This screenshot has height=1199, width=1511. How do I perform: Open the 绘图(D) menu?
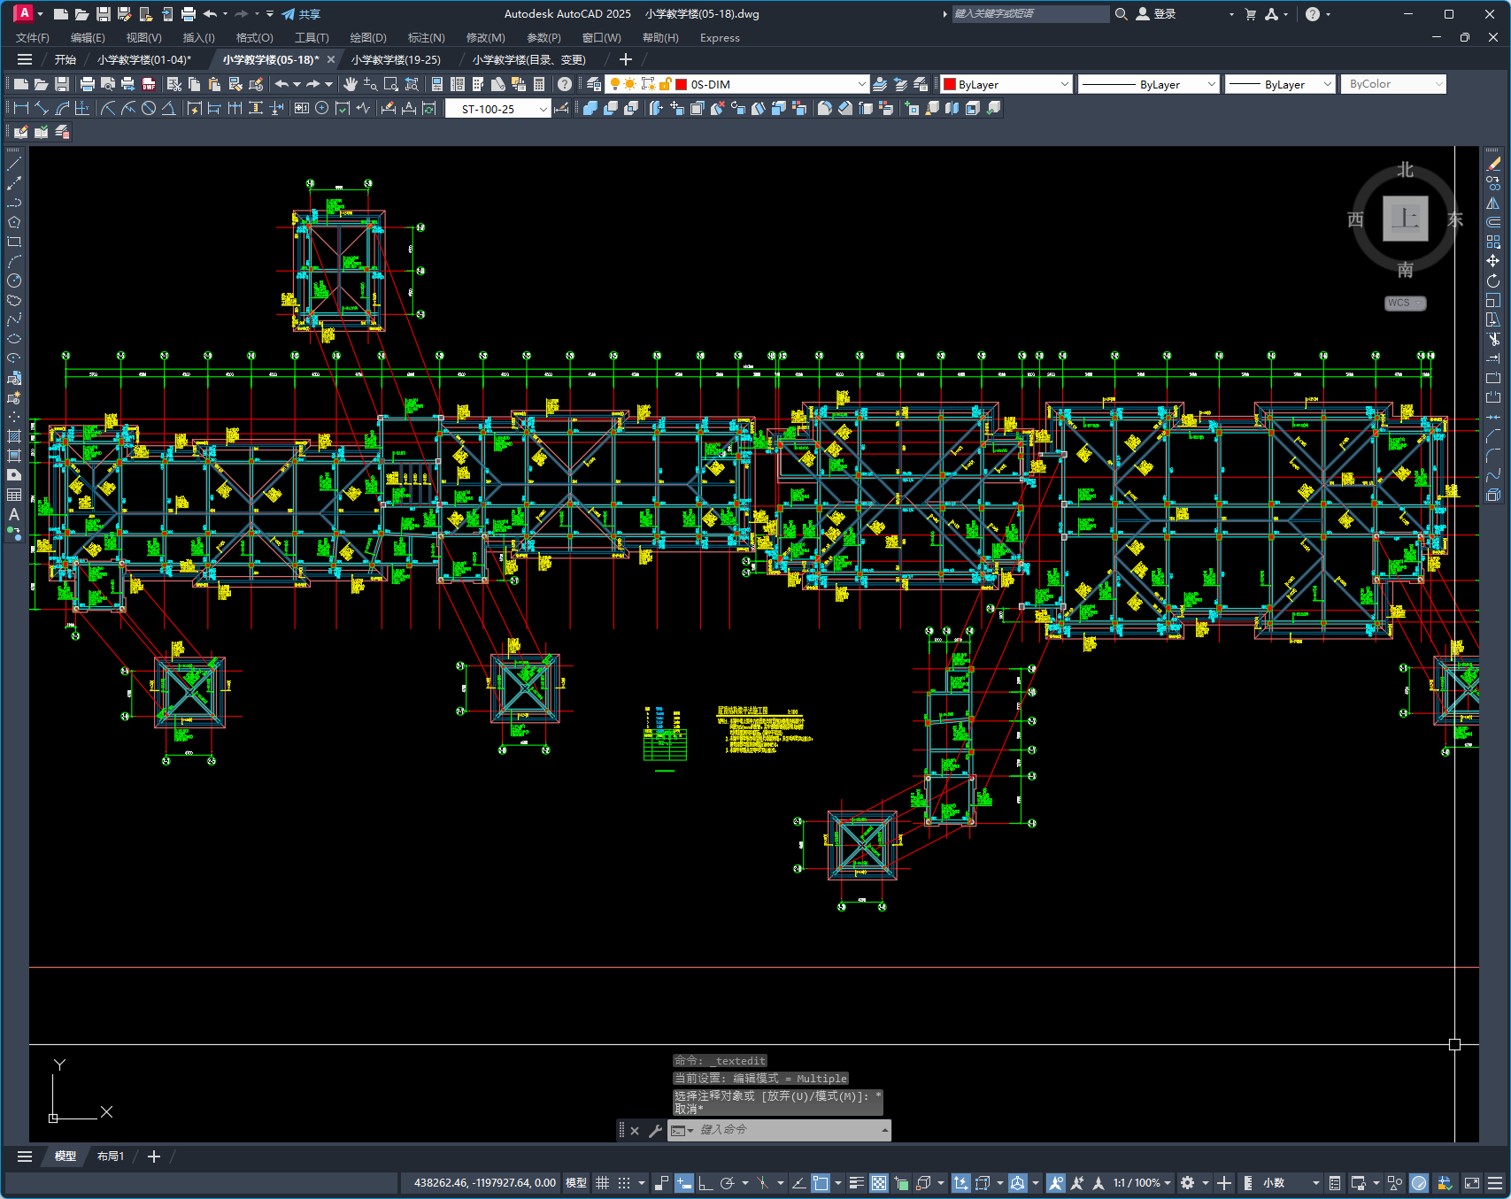pyautogui.click(x=368, y=37)
